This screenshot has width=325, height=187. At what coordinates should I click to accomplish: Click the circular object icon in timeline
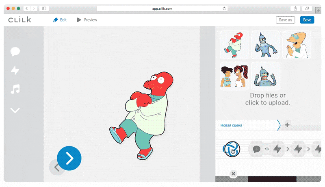pos(232,149)
